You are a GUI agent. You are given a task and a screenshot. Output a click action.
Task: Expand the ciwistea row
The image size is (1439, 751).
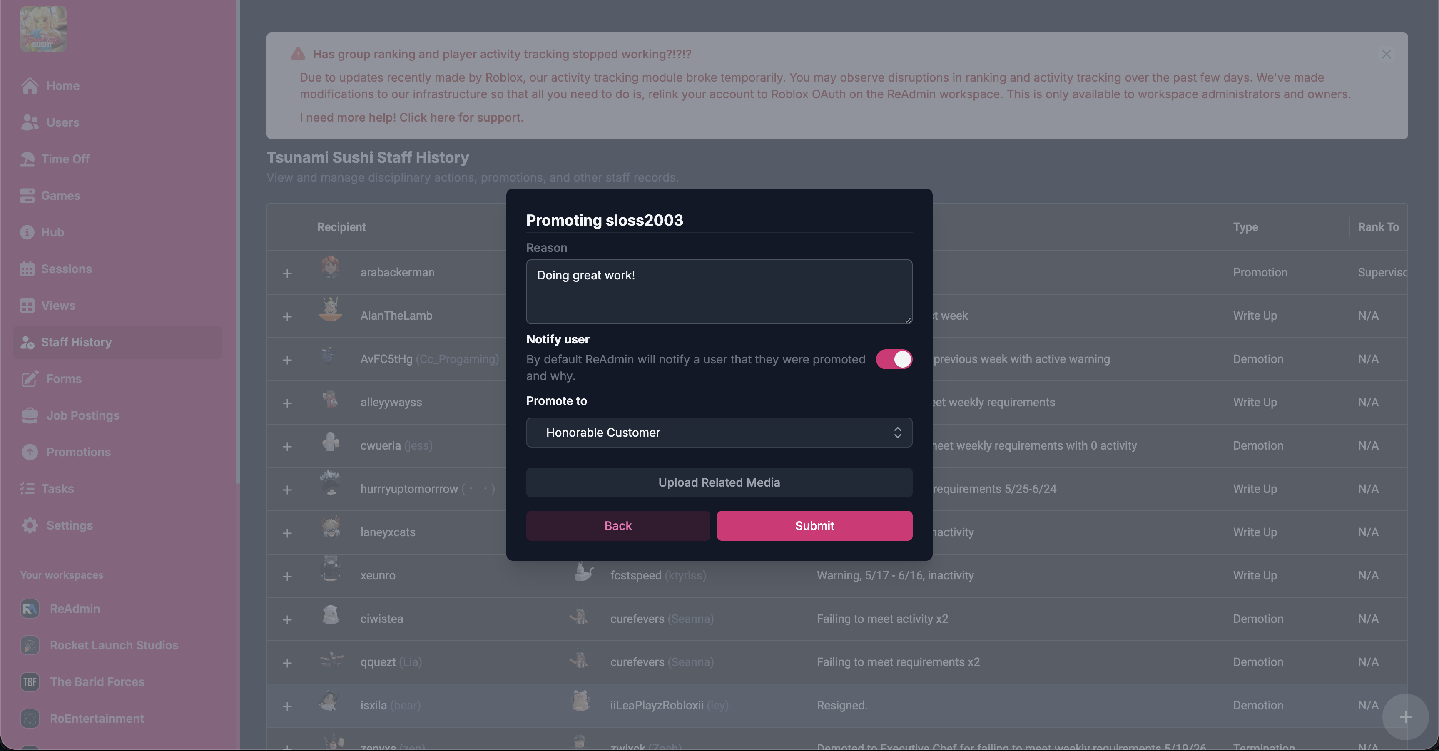287,620
